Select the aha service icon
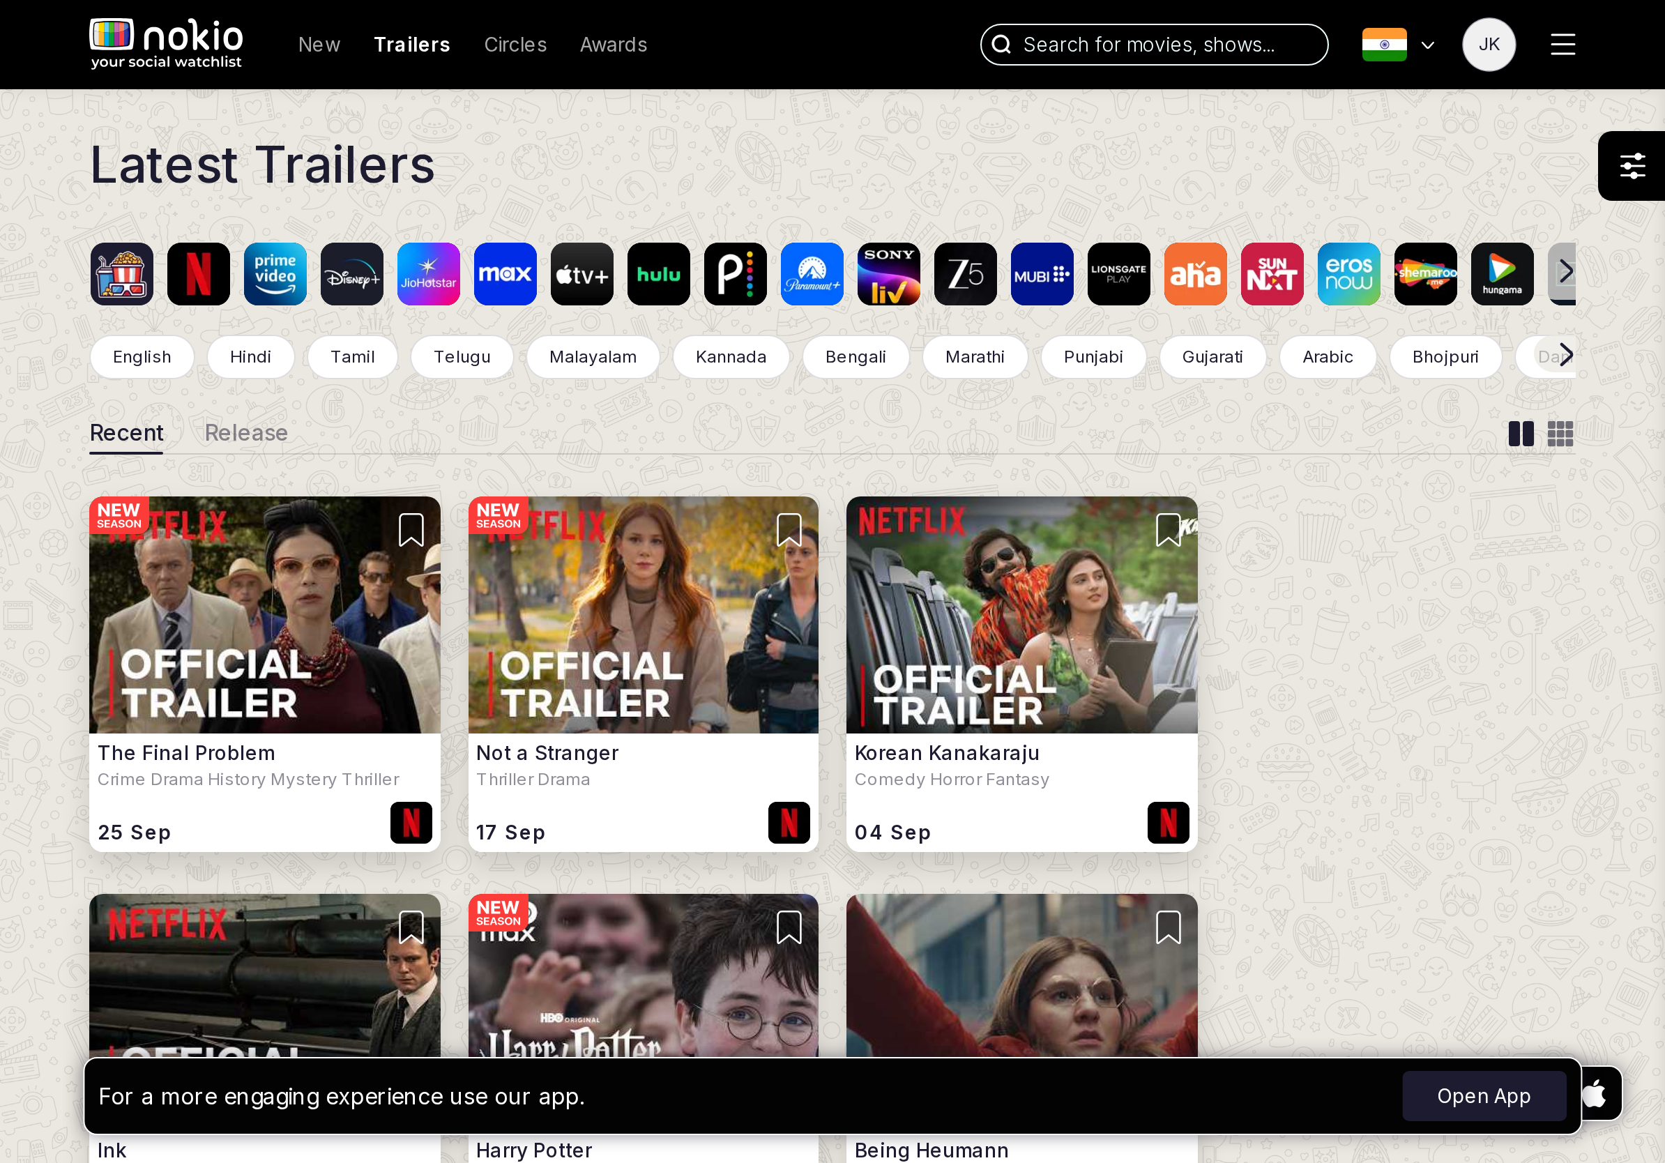Screen dimensions: 1665x1163 tap(1196, 274)
